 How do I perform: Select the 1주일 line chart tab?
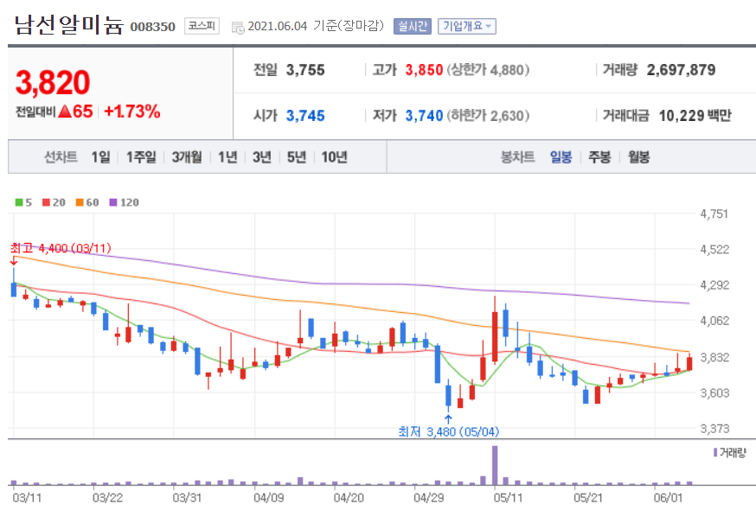click(141, 157)
